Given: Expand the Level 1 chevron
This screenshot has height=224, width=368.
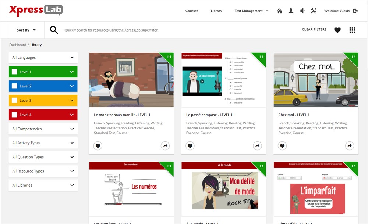Looking at the screenshot, I should point(72,72).
